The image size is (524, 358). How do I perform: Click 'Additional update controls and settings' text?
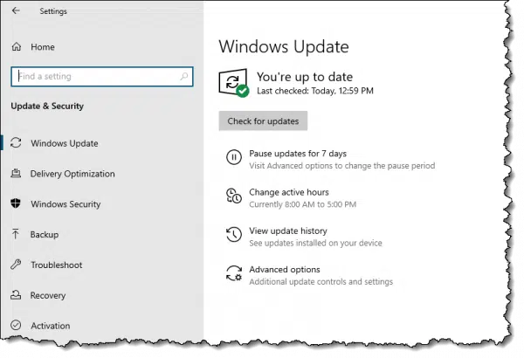(x=321, y=282)
